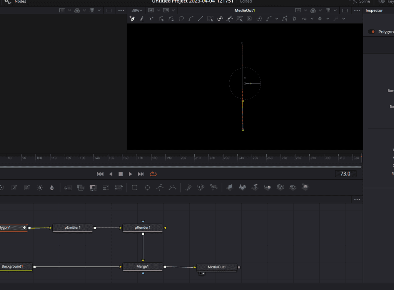Viewport: 394px width, 290px height.
Task: Jump to first frame
Action: pos(100,174)
